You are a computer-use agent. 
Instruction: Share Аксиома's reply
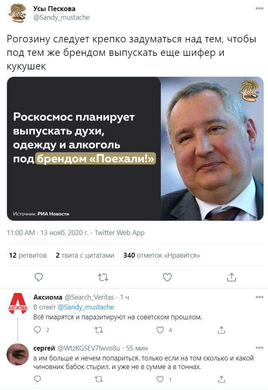tap(221, 330)
